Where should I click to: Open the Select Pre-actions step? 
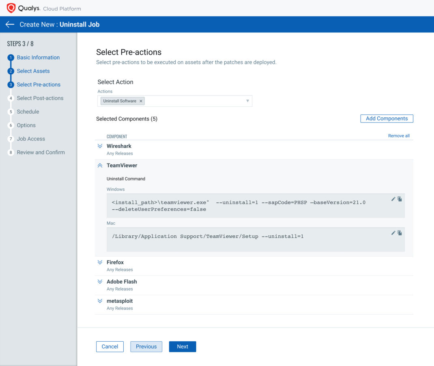[39, 84]
